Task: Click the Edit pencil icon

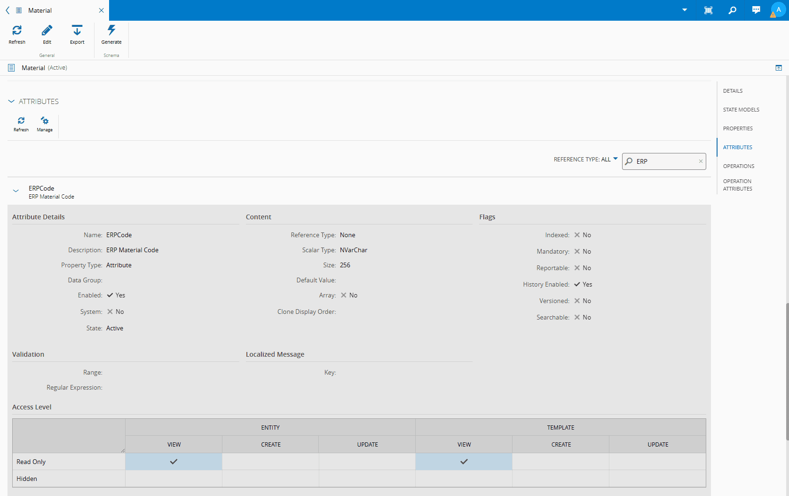Action: (47, 31)
